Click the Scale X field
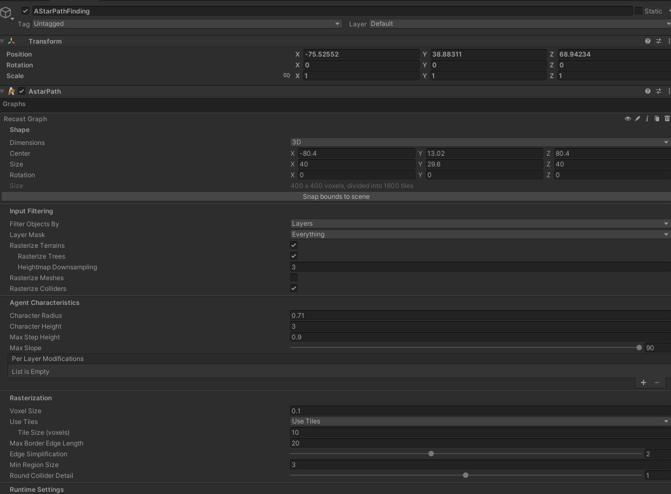The width and height of the screenshot is (671, 494). (361, 76)
